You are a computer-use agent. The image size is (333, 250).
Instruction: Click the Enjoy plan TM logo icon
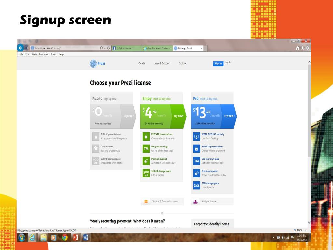click(146, 148)
